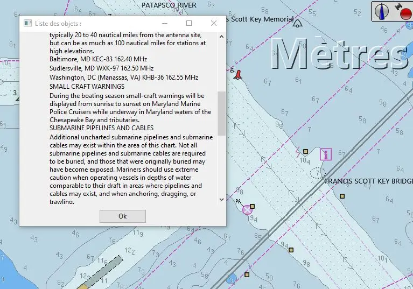The height and width of the screenshot is (289, 413).
Task: Click the PATAPSCO RIVER chart label
Action: [x=169, y=5]
